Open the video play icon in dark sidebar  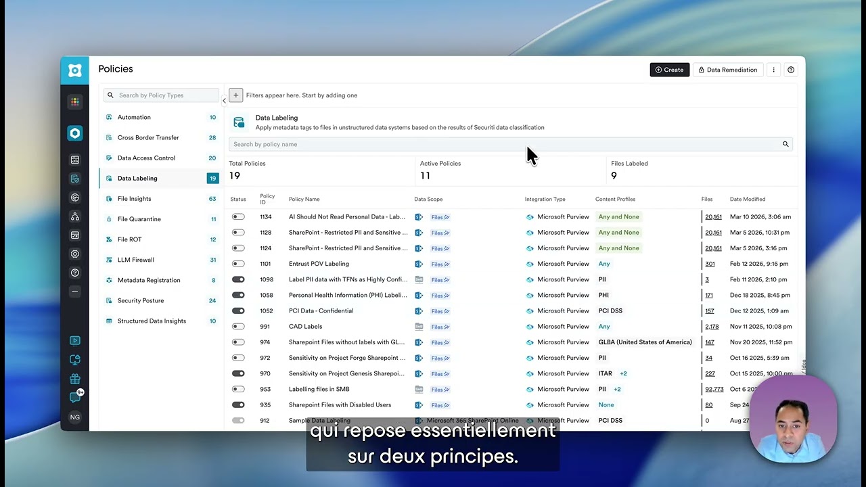tap(75, 341)
